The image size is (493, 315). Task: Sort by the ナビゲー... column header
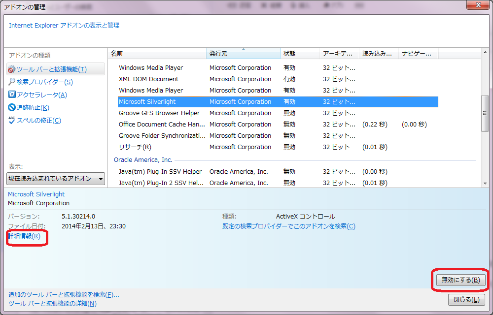coord(419,54)
